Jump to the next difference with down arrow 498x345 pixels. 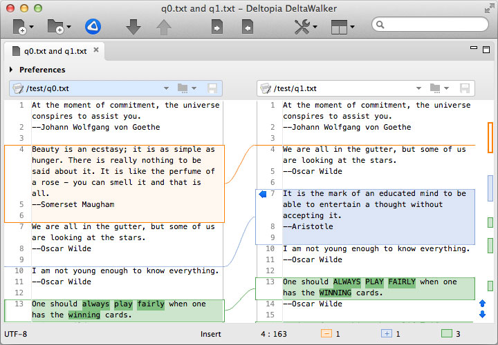click(x=133, y=27)
